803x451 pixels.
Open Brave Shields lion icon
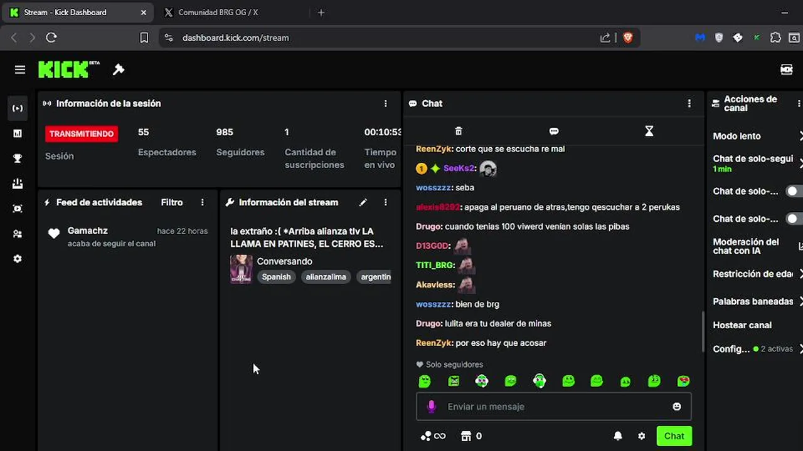pyautogui.click(x=628, y=38)
